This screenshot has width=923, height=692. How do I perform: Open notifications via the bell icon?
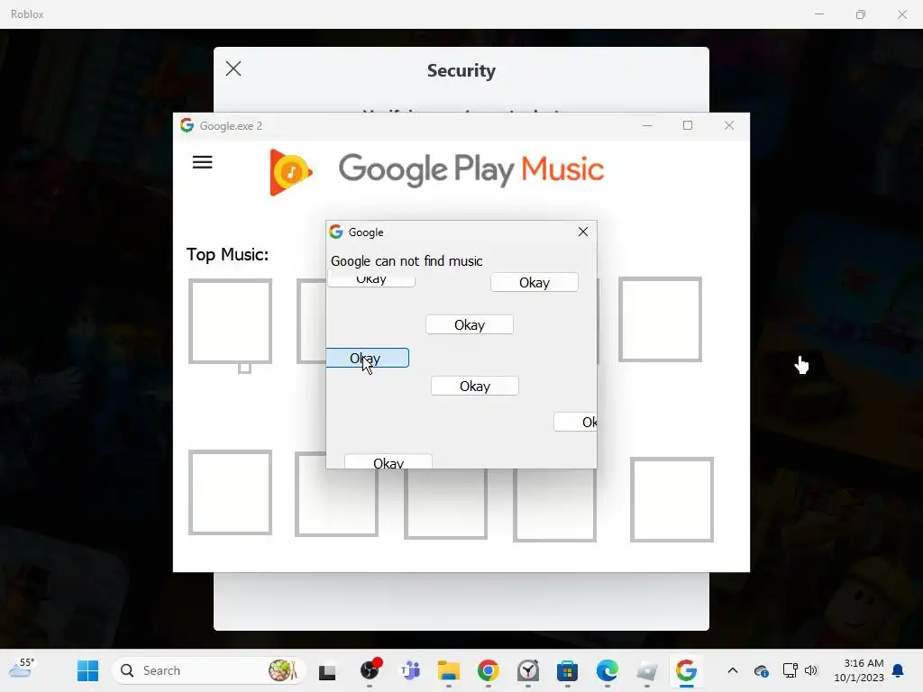tap(899, 670)
